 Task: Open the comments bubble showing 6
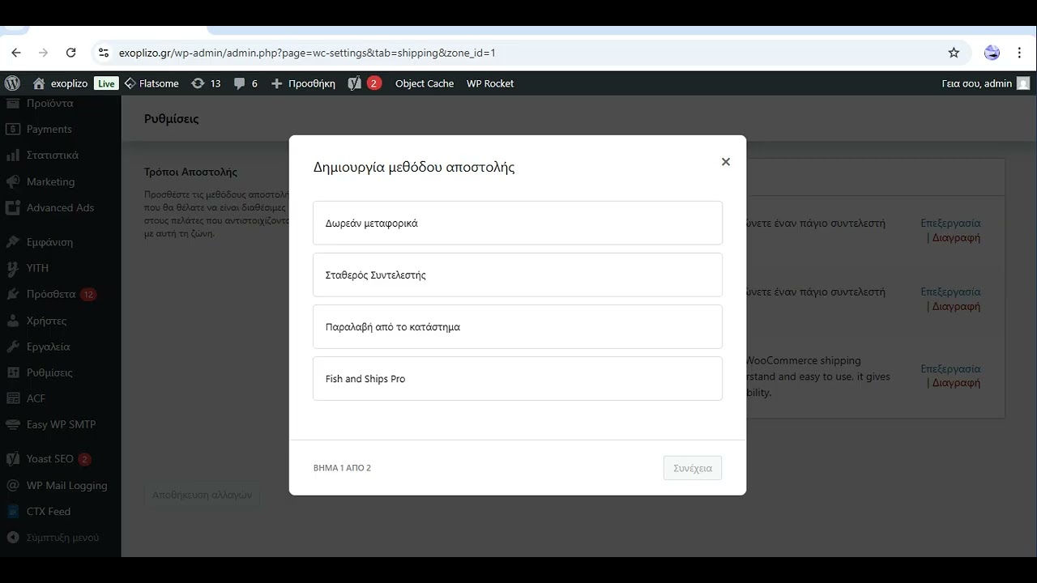245,83
